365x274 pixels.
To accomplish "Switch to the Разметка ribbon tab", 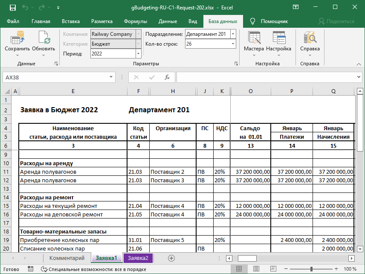I will tap(102, 21).
